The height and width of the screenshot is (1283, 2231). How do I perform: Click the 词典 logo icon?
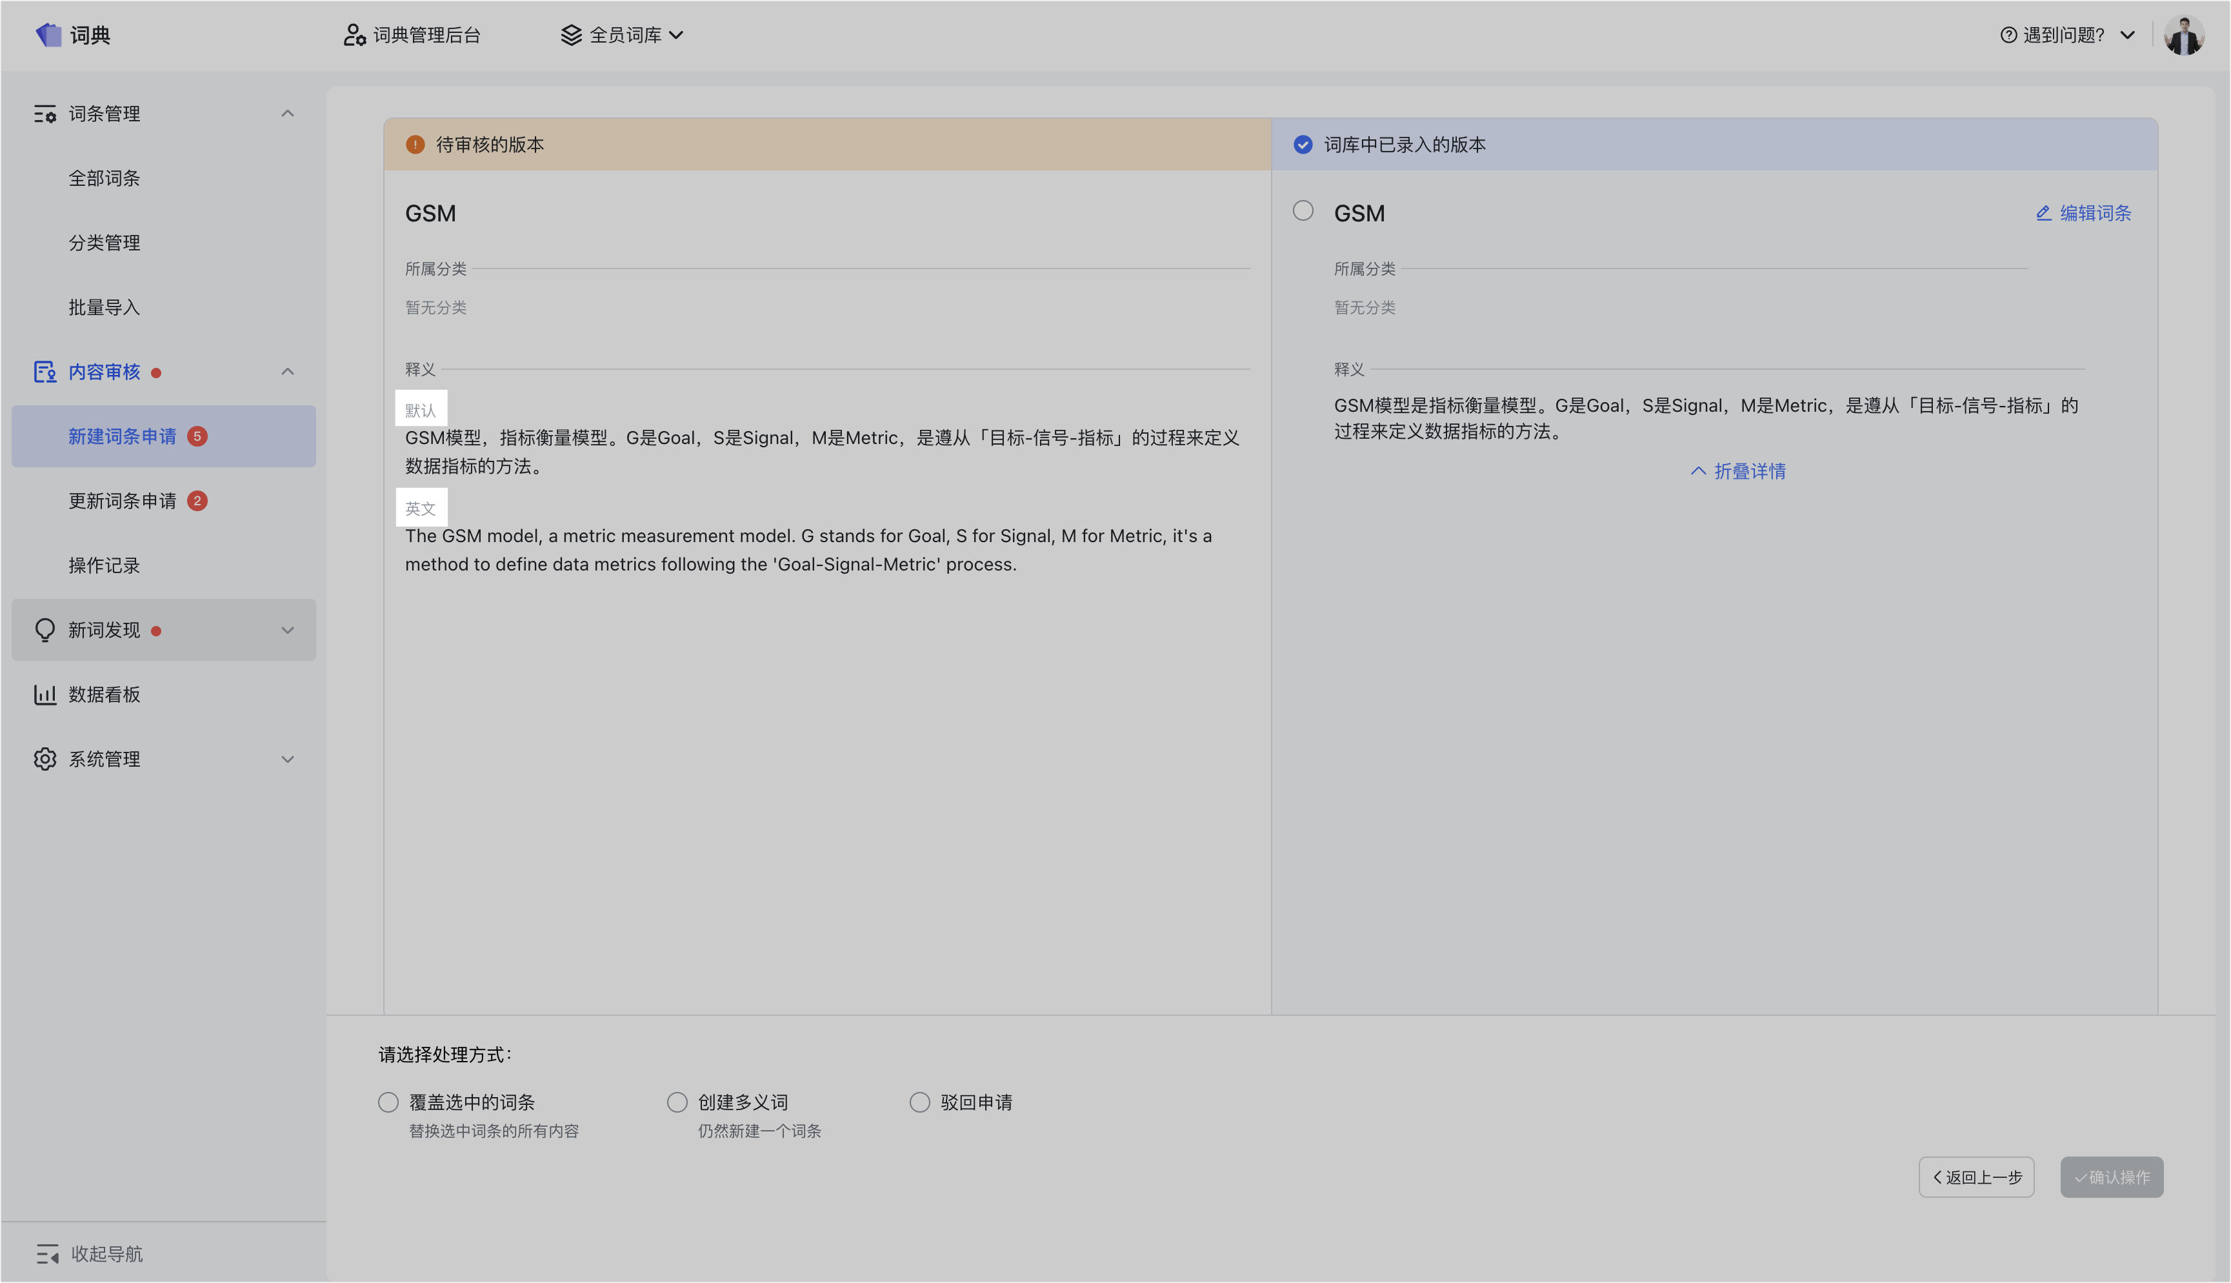click(48, 35)
